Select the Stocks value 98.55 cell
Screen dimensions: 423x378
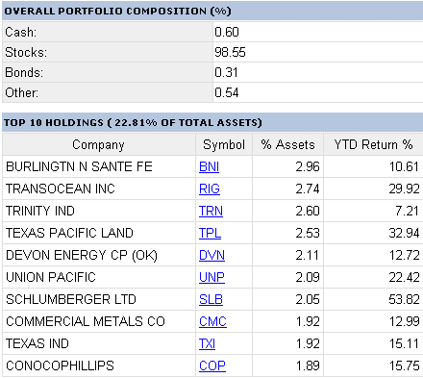click(x=318, y=52)
